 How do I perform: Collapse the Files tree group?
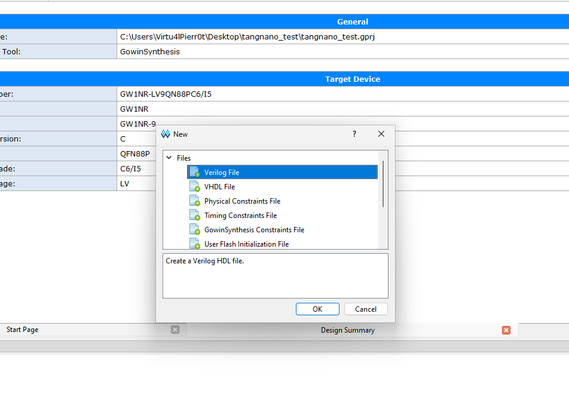coord(169,158)
